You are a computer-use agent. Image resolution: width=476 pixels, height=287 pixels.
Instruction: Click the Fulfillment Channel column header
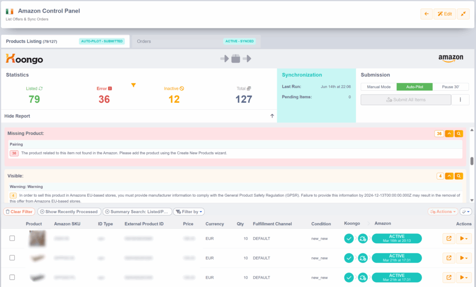[x=272, y=224]
